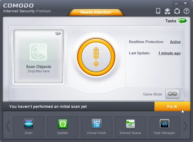Open Shared Space
The image size is (193, 142).
(x=130, y=127)
